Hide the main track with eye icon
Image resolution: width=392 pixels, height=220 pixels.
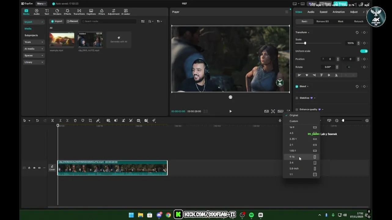[x=34, y=168]
